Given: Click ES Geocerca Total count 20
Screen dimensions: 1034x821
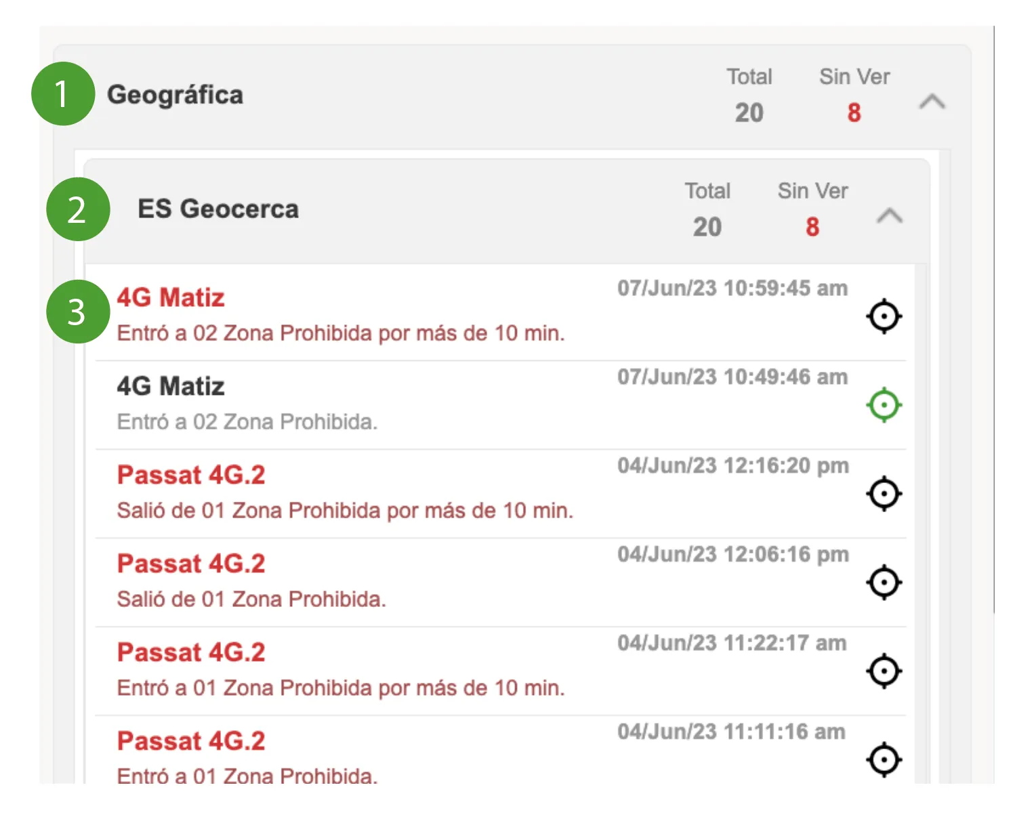Looking at the screenshot, I should point(707,227).
